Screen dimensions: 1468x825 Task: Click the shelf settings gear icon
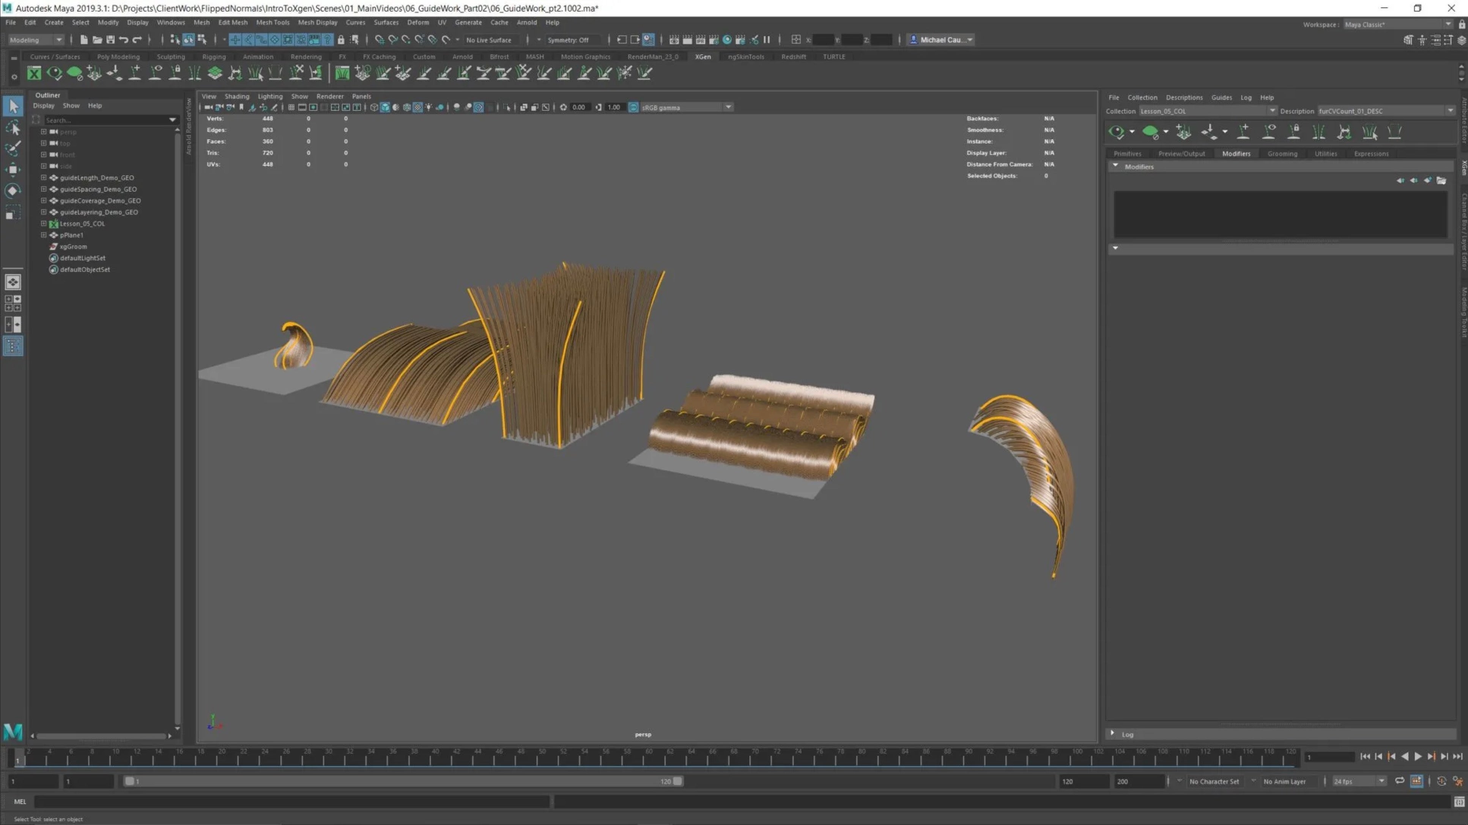point(14,77)
